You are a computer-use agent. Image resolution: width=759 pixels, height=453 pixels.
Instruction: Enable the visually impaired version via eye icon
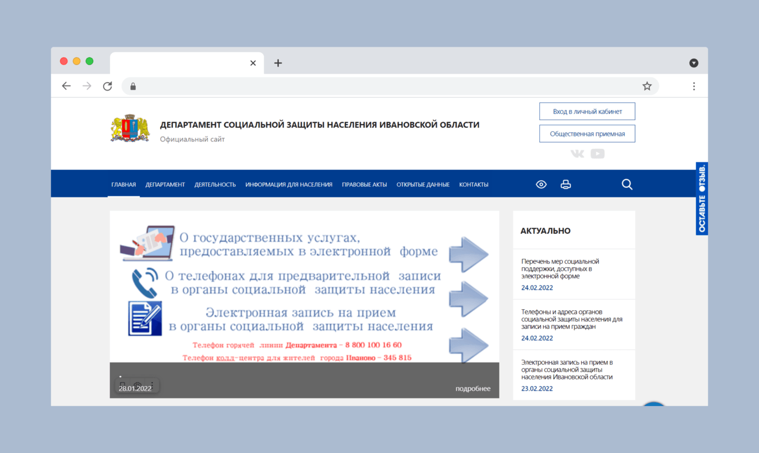pos(541,184)
